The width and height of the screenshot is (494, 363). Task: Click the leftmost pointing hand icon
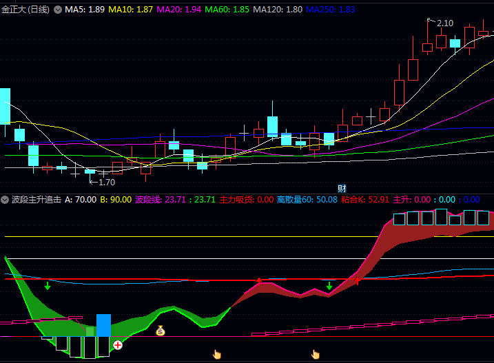(217, 354)
